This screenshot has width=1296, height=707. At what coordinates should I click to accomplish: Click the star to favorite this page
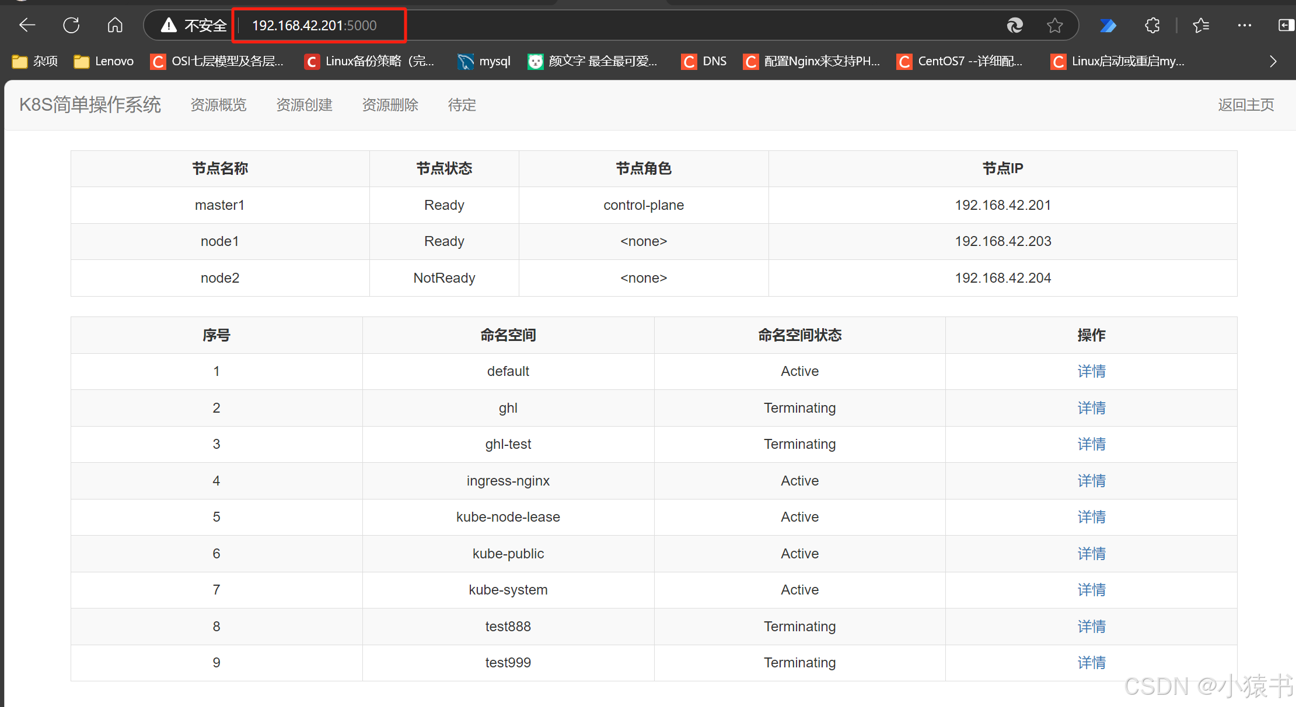1054,25
